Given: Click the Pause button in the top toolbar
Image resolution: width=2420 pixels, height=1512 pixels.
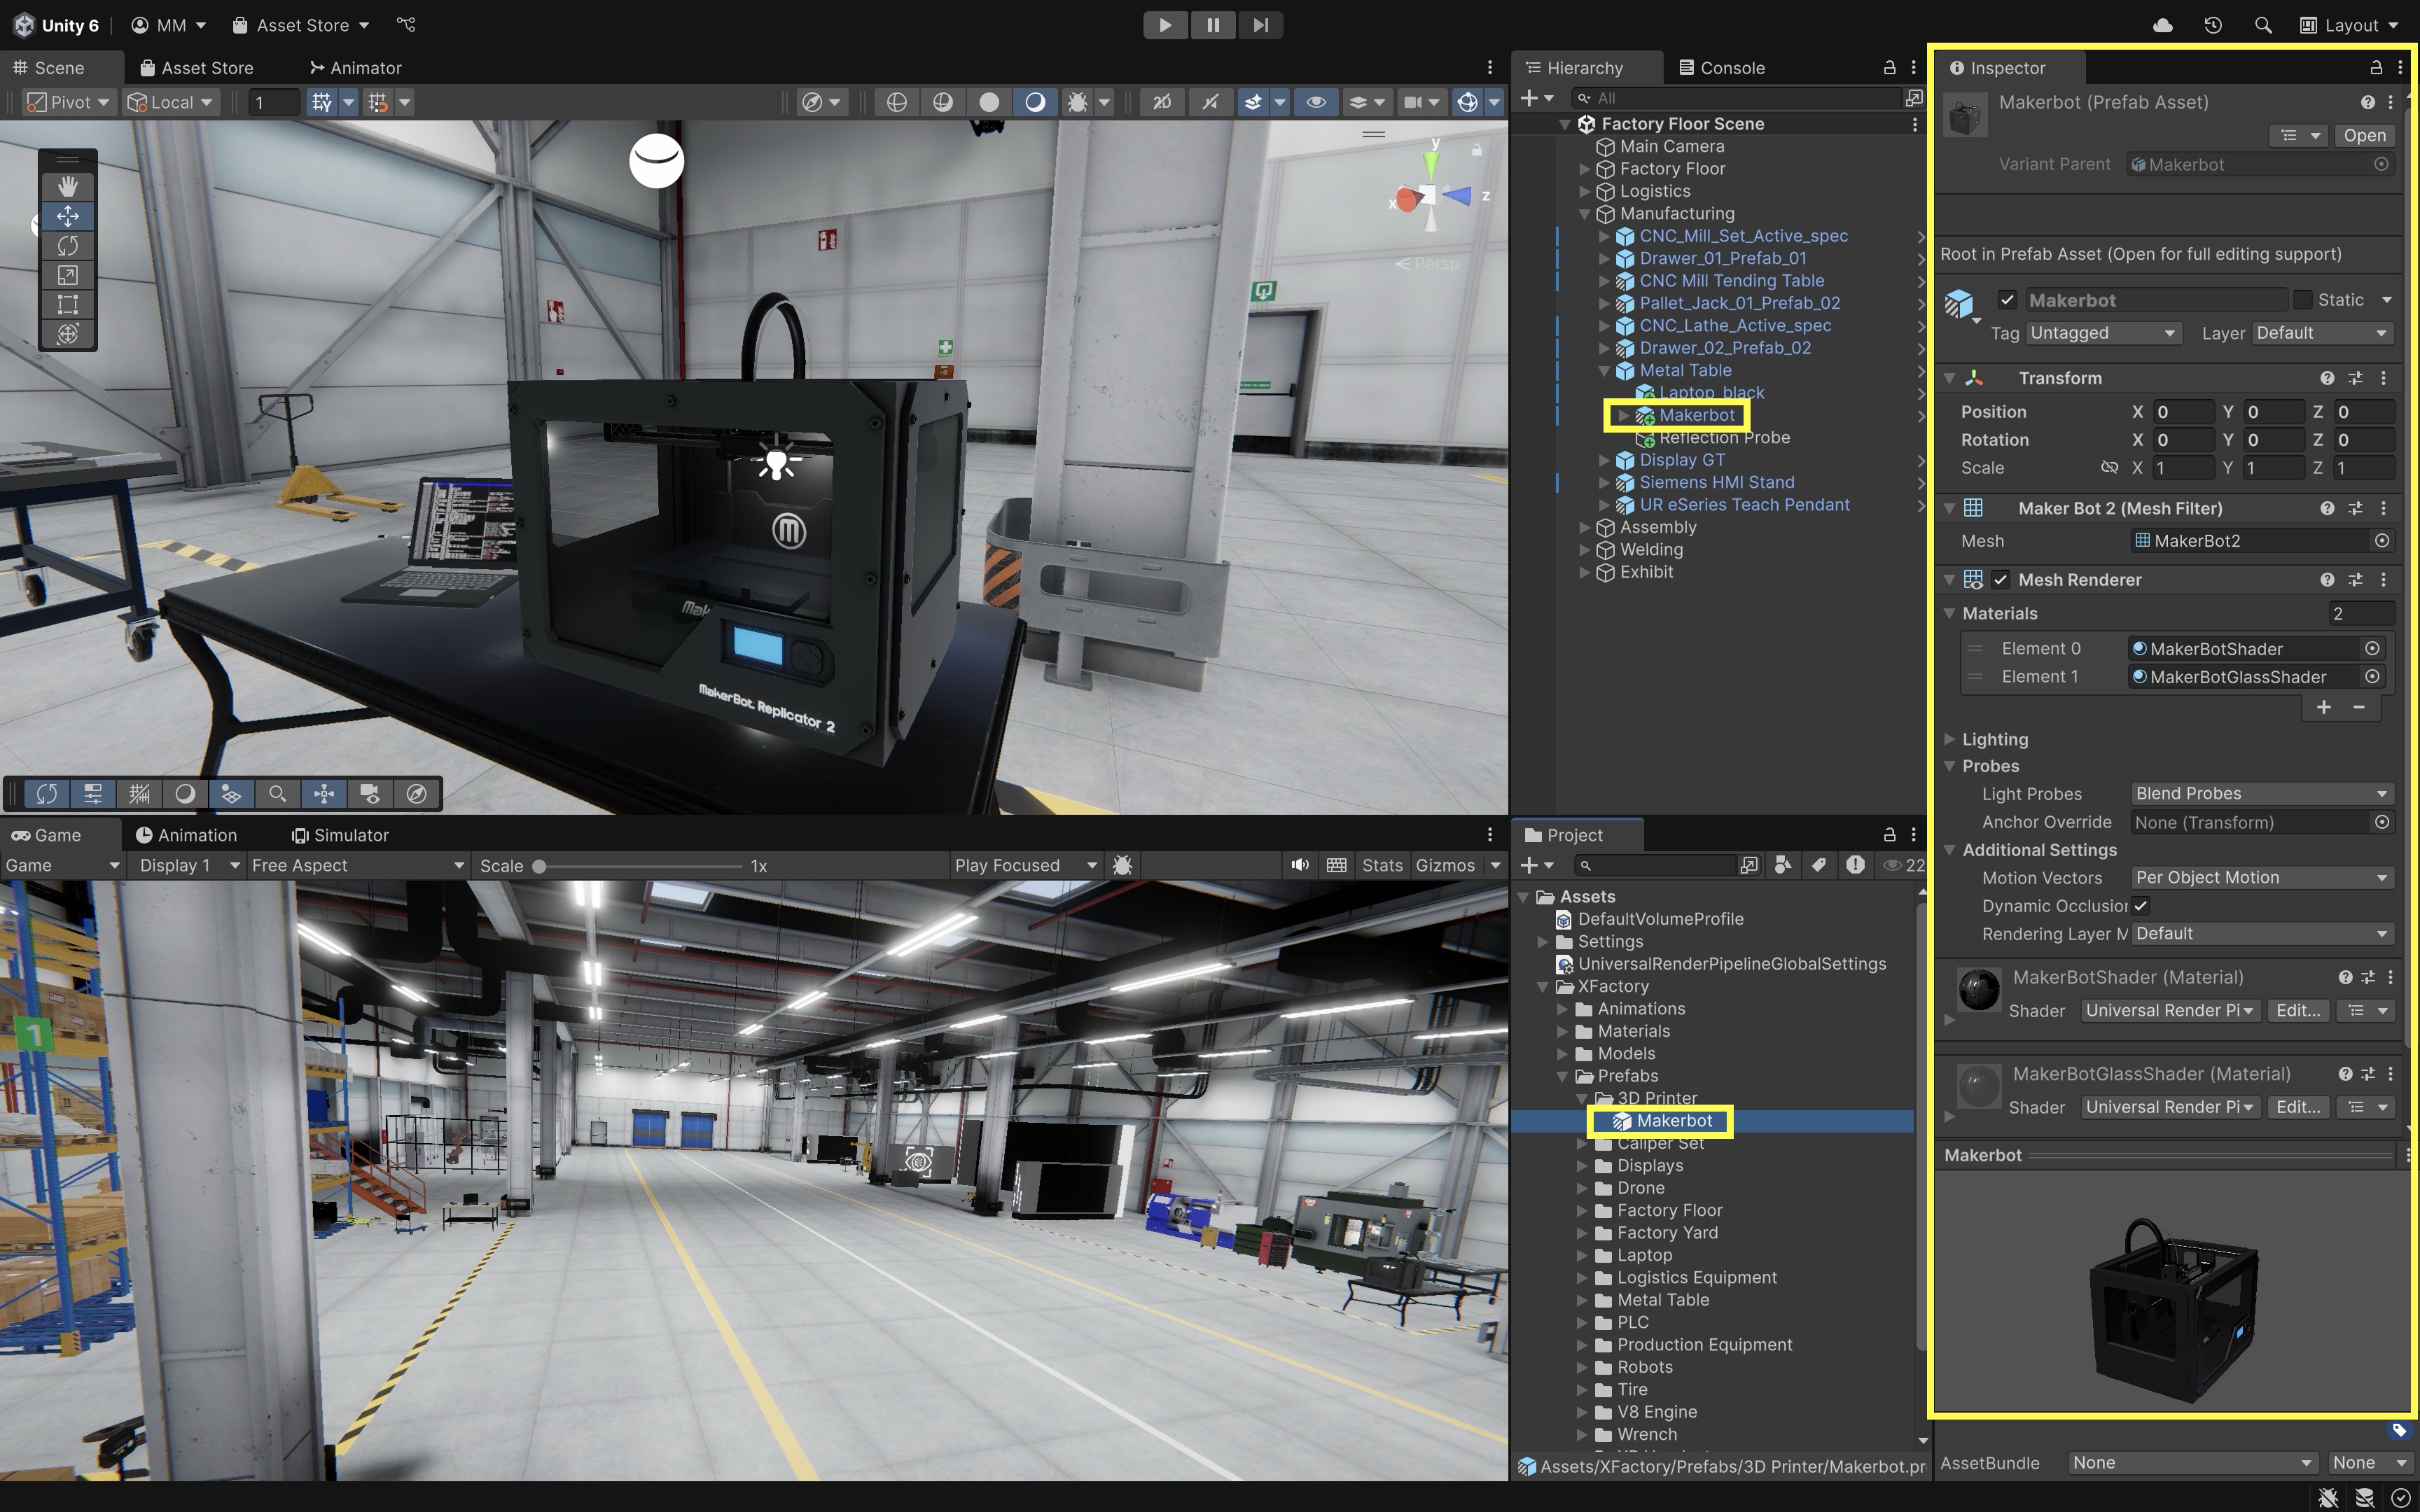Looking at the screenshot, I should [1212, 25].
